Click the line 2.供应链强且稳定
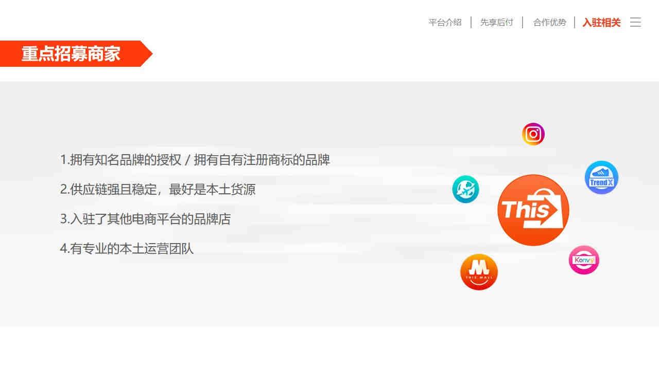Screen dimensions: 659x370 158,190
